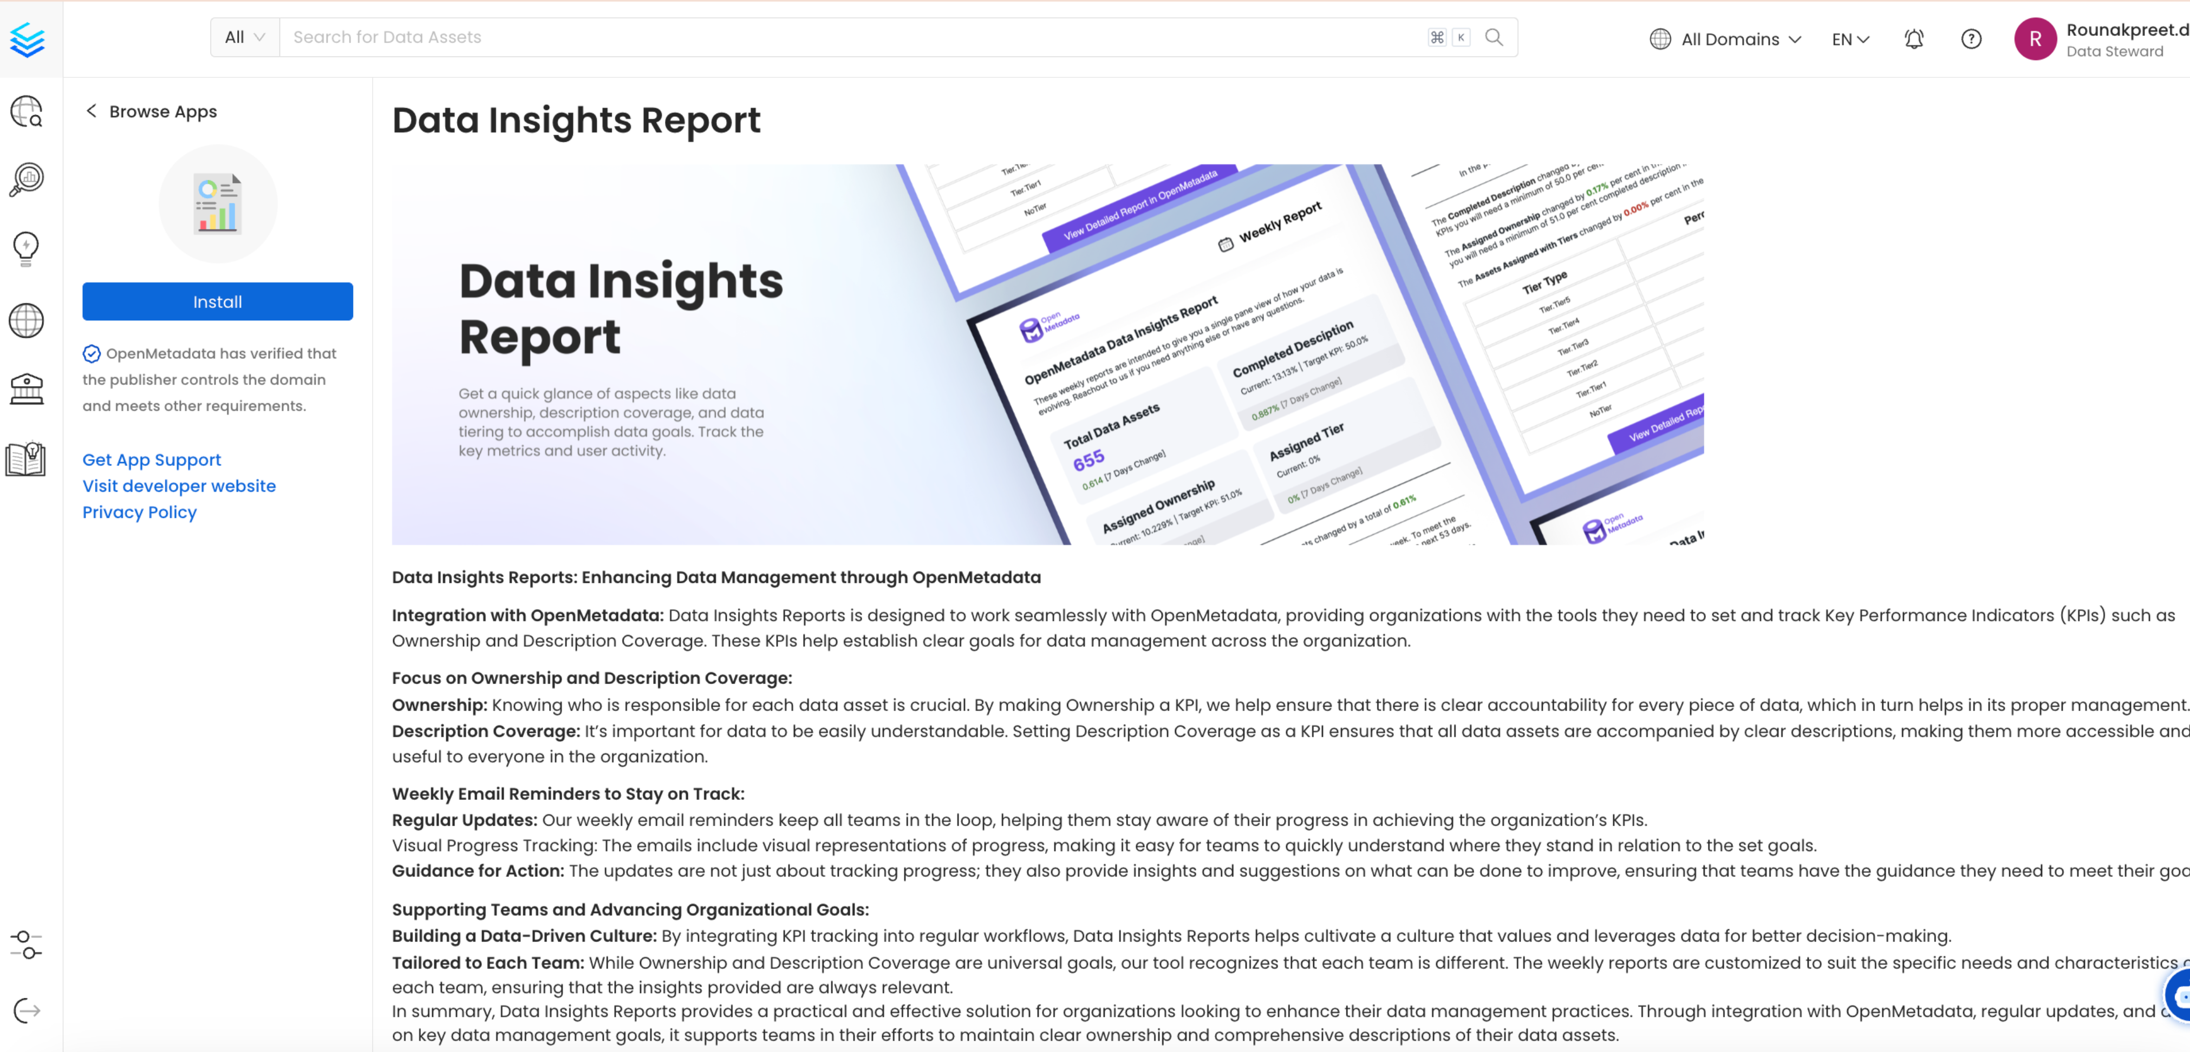This screenshot has width=2190, height=1052.
Task: Click the OpenMetadata logo at top left
Action: click(28, 39)
